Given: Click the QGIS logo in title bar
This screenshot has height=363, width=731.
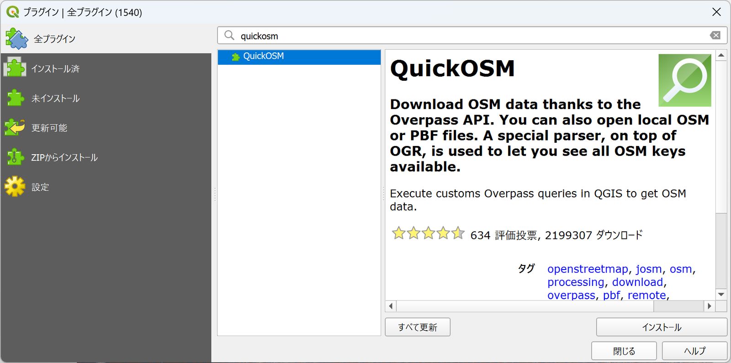Looking at the screenshot, I should point(12,12).
